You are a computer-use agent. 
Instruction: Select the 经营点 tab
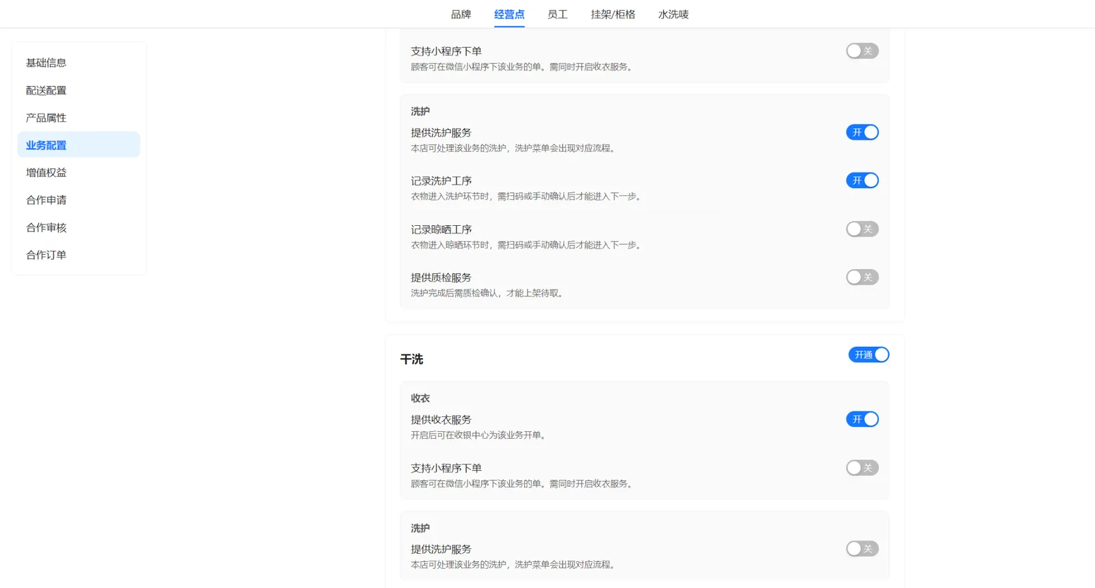pos(509,14)
